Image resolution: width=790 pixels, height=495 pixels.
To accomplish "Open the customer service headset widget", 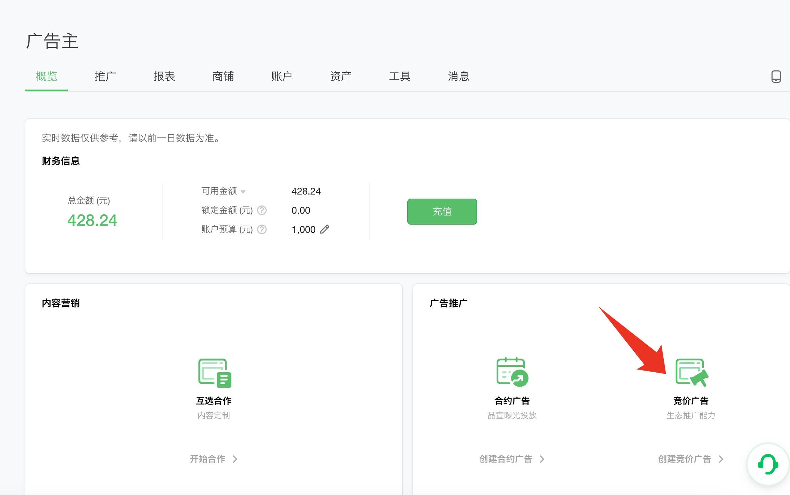I will pyautogui.click(x=768, y=464).
